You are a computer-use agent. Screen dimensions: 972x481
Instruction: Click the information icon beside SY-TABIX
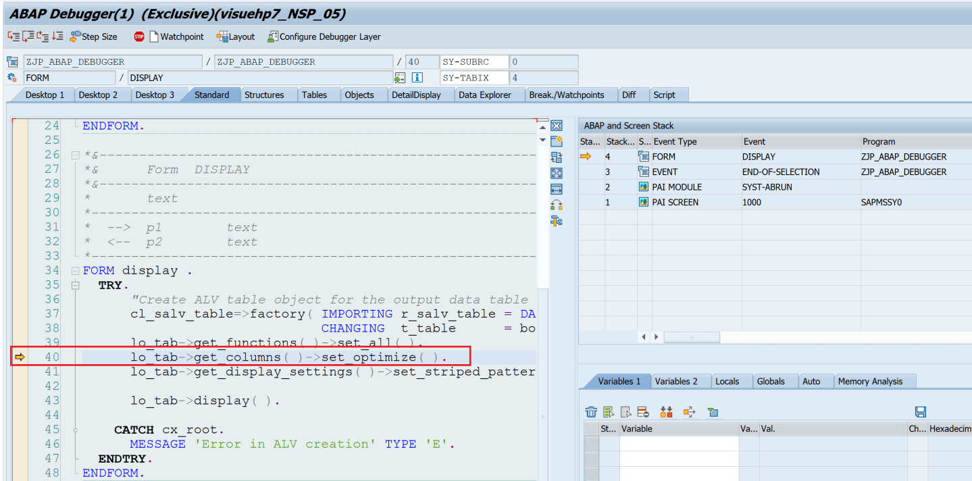[x=417, y=77]
